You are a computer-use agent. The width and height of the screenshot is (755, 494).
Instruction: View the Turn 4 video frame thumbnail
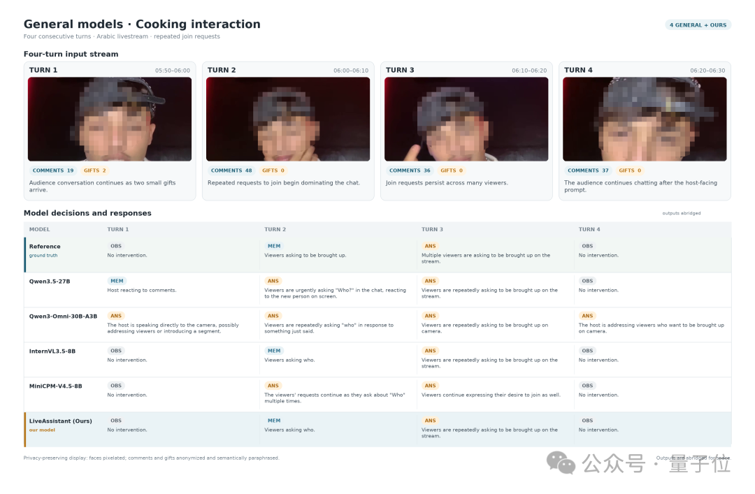point(645,119)
